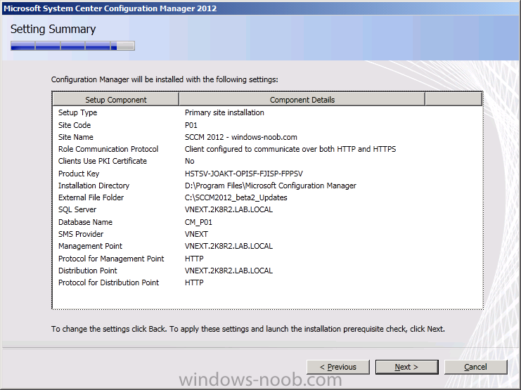Select the 'Primary site installation' value
Image resolution: width=521 pixels, height=390 pixels.
click(x=224, y=112)
